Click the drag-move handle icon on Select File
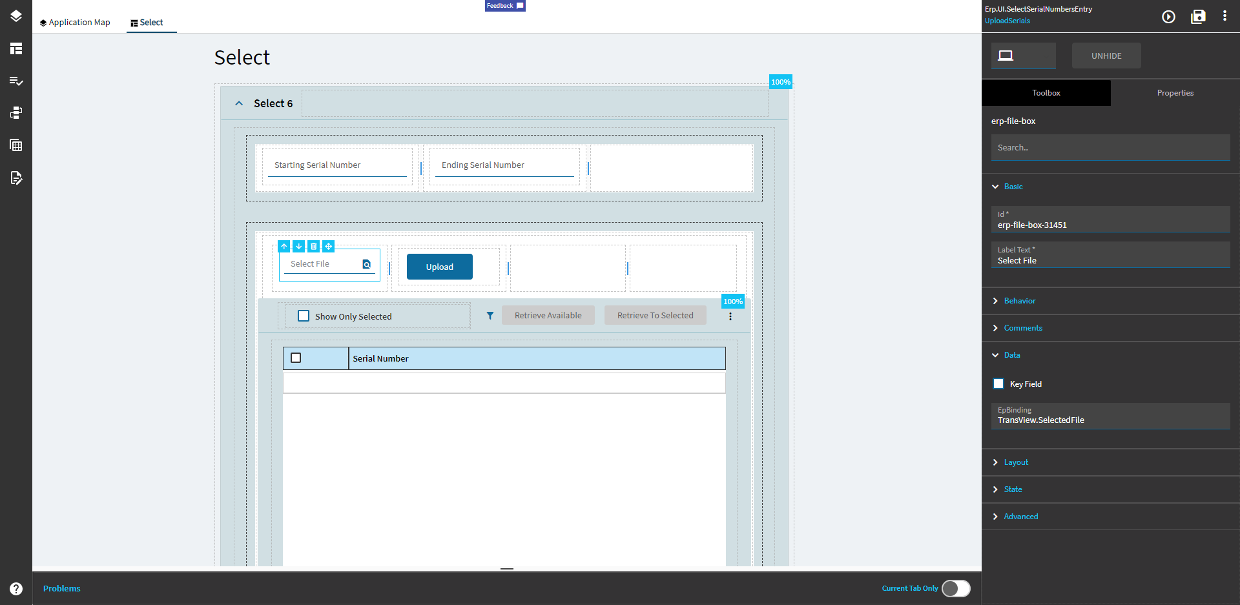This screenshot has width=1240, height=605. pyautogui.click(x=329, y=247)
